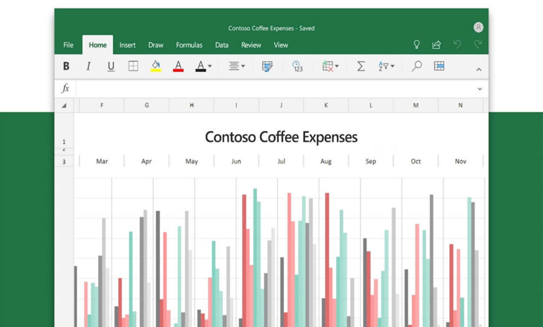Open the text alignment dropdown
The width and height of the screenshot is (543, 327).
(x=237, y=66)
